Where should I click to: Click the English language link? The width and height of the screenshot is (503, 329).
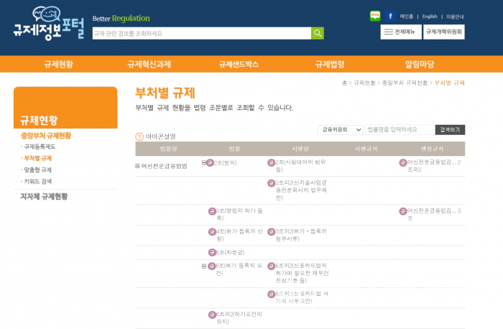click(x=429, y=16)
